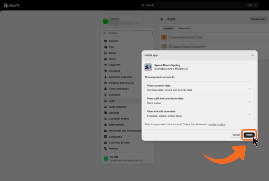Cancel the app installation

point(236,135)
